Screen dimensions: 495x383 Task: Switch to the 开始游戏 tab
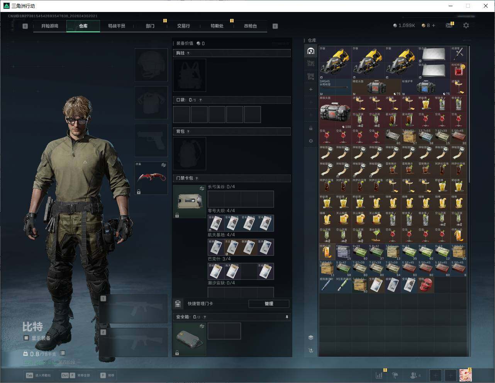pyautogui.click(x=50, y=26)
